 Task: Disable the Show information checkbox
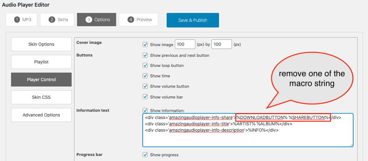pyautogui.click(x=145, y=110)
